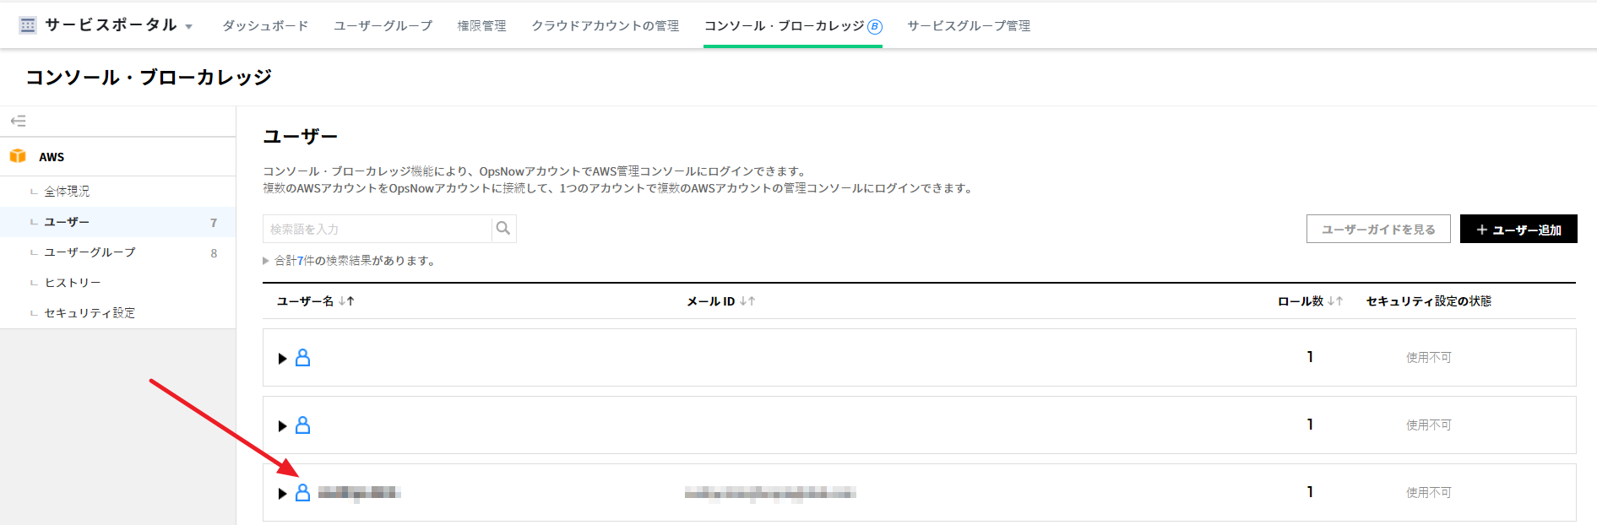Focus the 検索語を入力 search field
Screen dimensions: 1597x525
378,230
